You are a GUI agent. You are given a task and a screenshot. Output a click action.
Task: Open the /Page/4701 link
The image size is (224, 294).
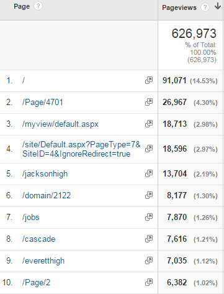[x=43, y=102]
